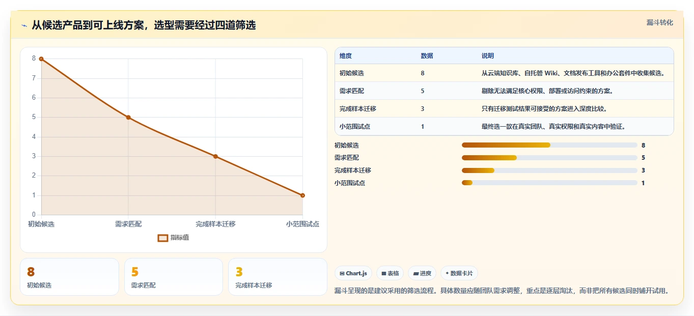This screenshot has width=694, height=316.
Task: Click the description starting 最终选一款
Action: (x=553, y=127)
